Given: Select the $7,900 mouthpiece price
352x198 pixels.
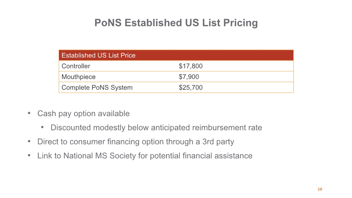Looking at the screenshot, I should coord(189,77).
